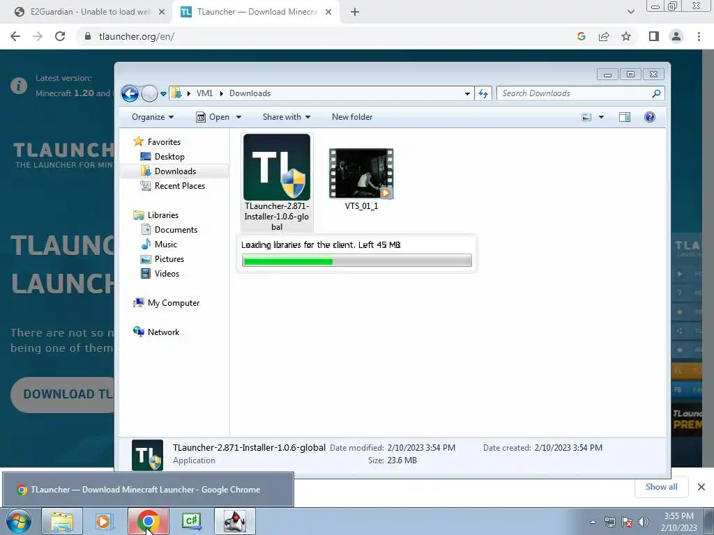The image size is (714, 535).
Task: Close the TLauncher Chrome tab
Action: point(328,13)
